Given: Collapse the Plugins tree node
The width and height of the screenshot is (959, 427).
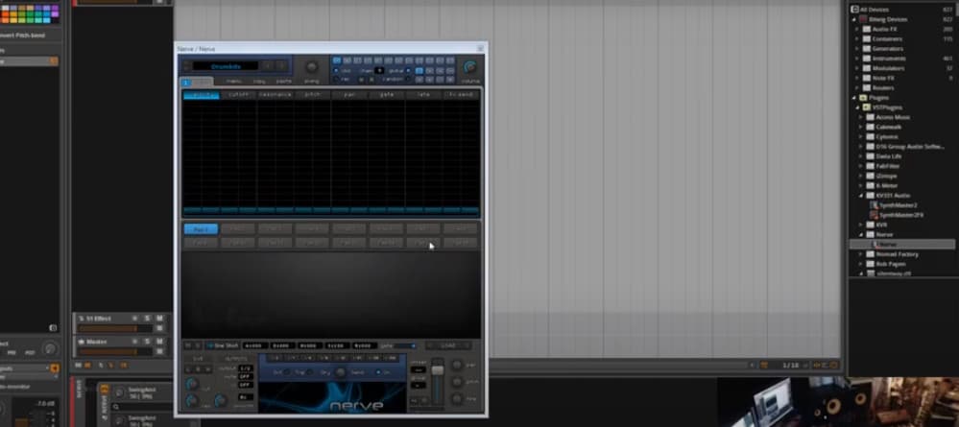Looking at the screenshot, I should [854, 97].
